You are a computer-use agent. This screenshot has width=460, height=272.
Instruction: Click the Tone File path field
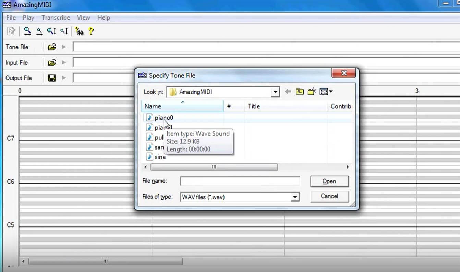point(266,47)
